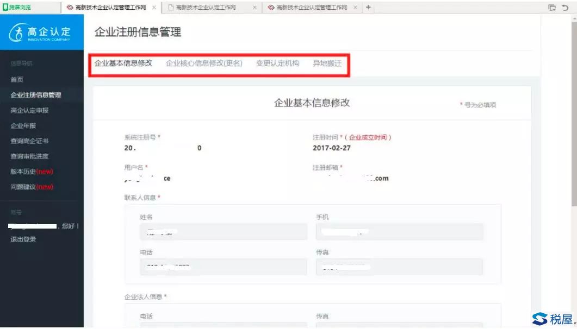Open 查询高企证书 from the sidebar

point(29,141)
